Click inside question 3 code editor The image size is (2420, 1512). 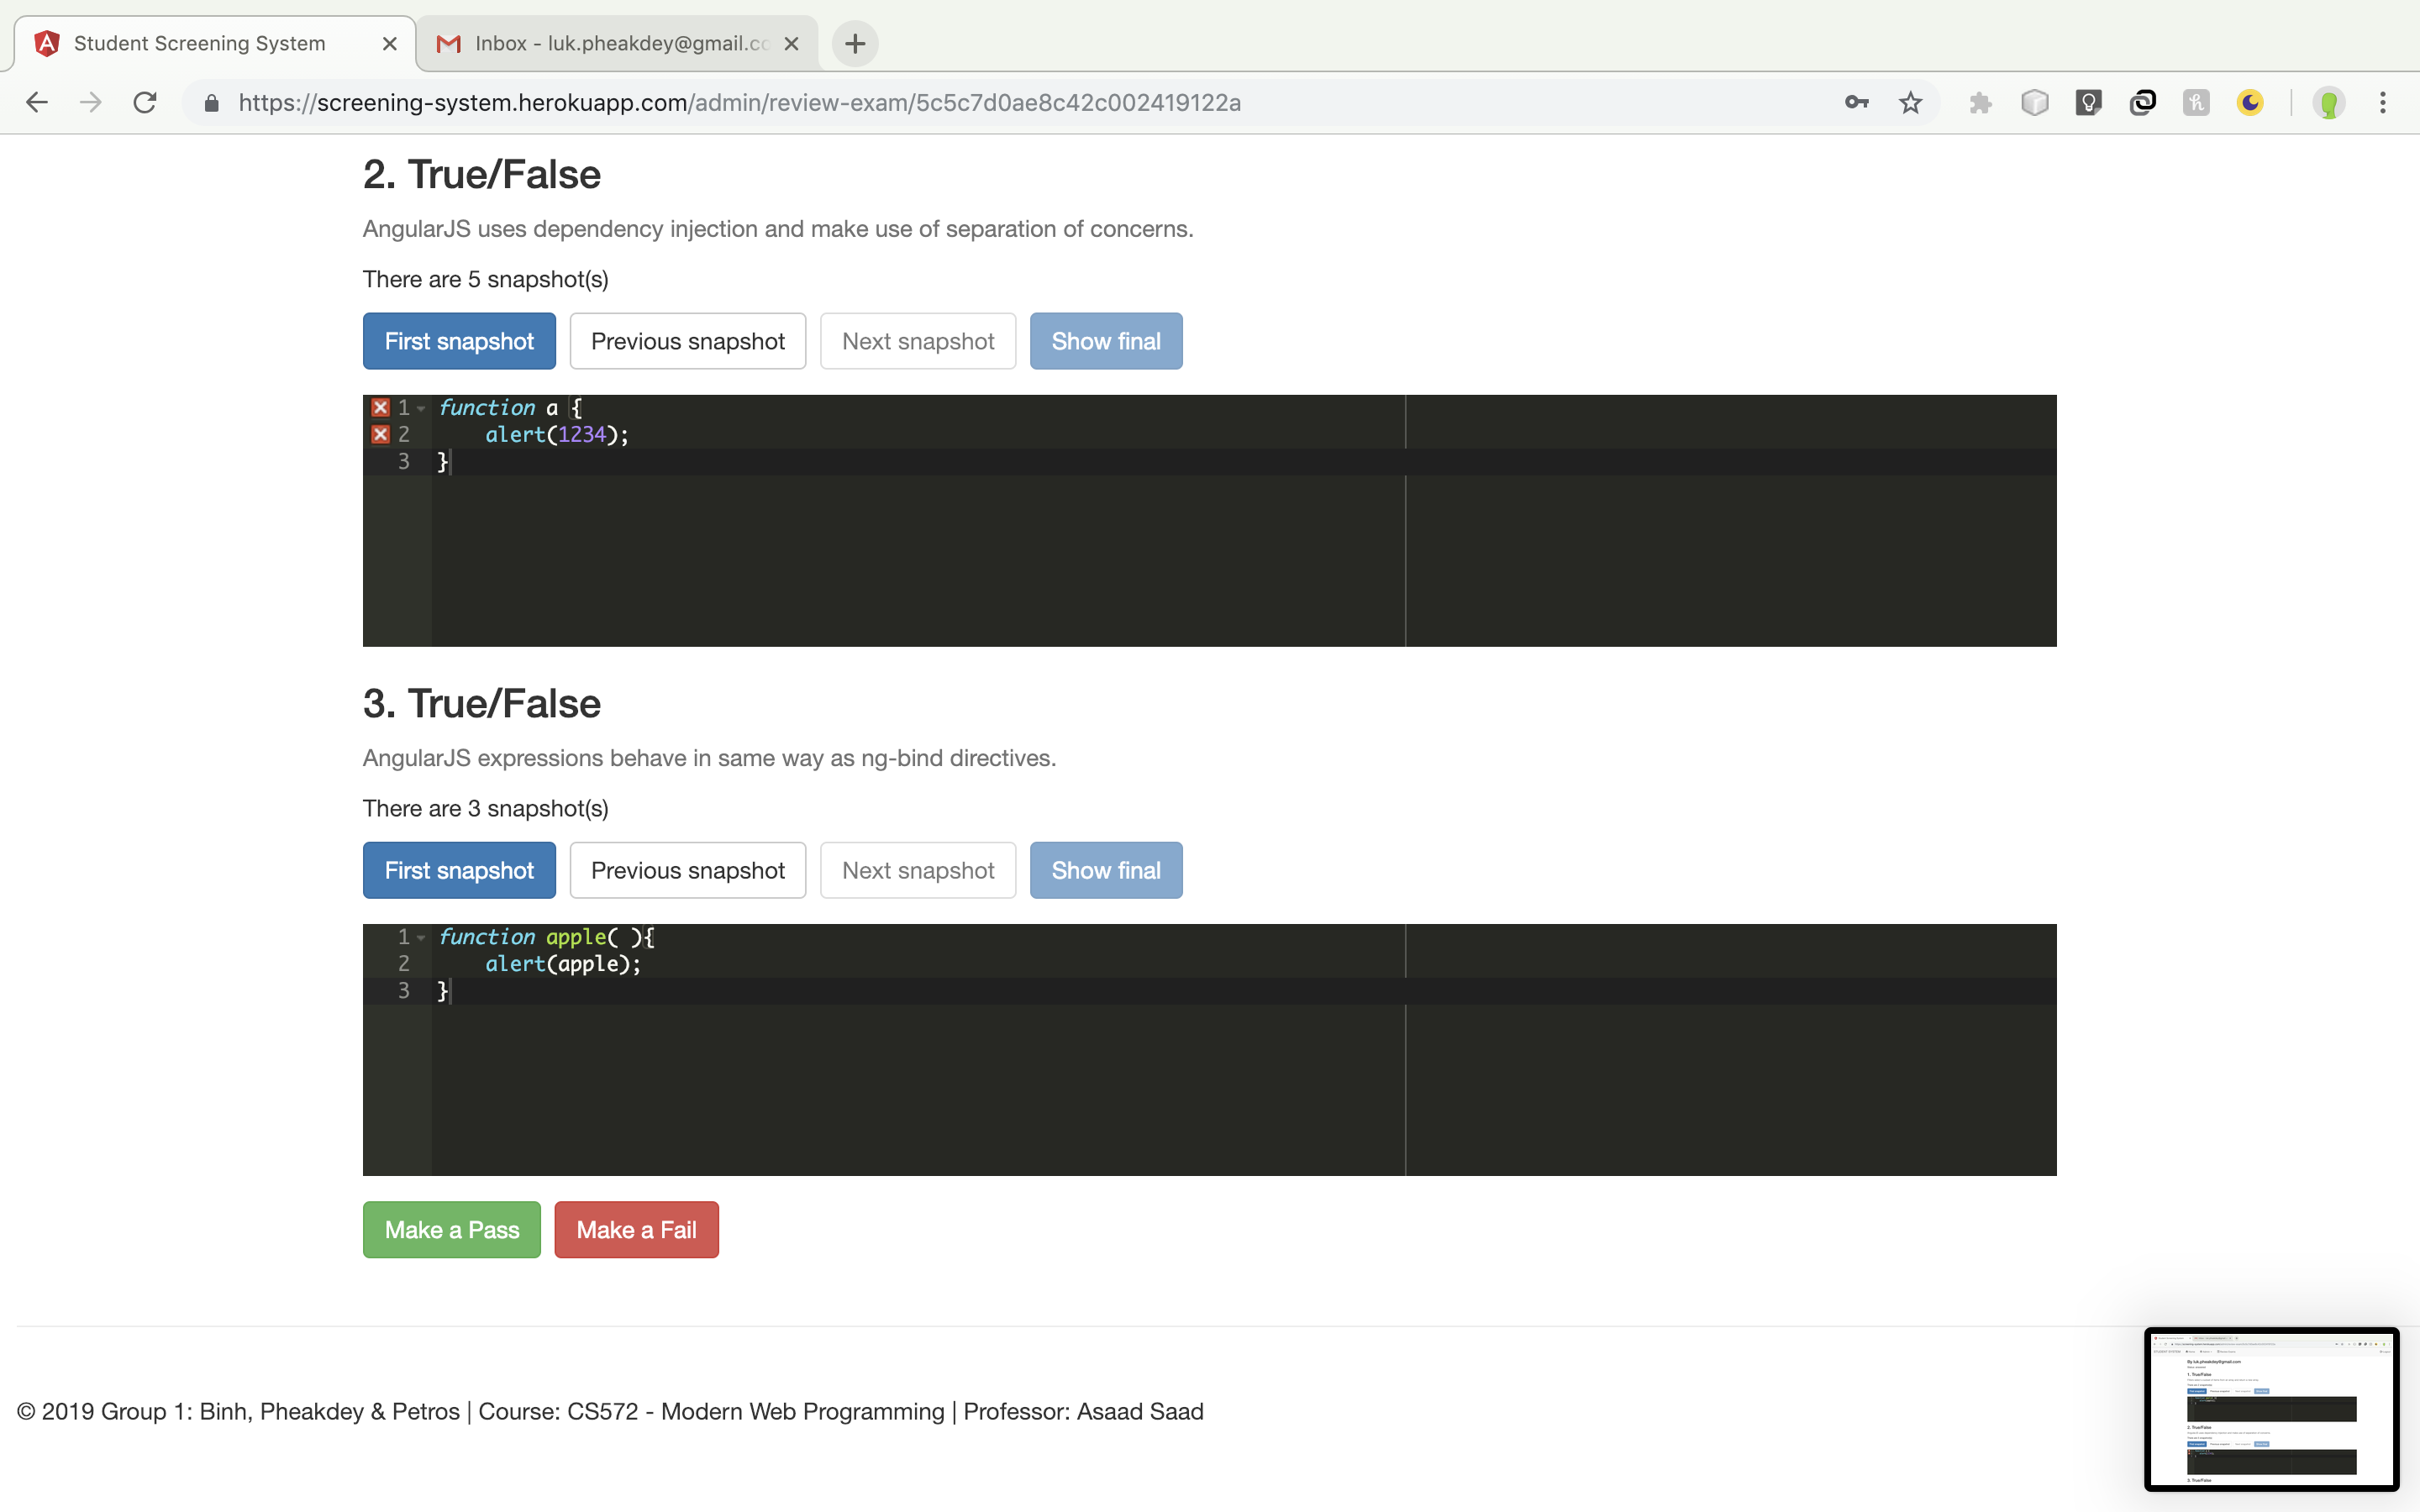coord(1209,1049)
